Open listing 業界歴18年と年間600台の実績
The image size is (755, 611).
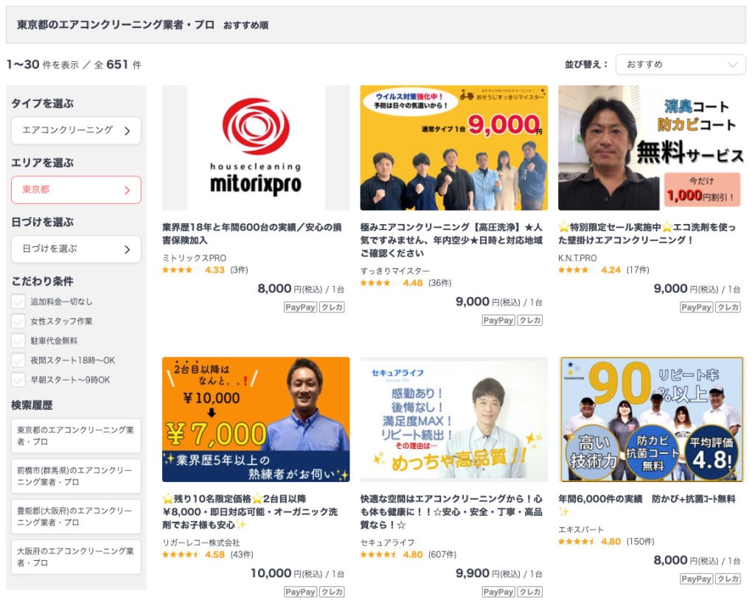[252, 234]
